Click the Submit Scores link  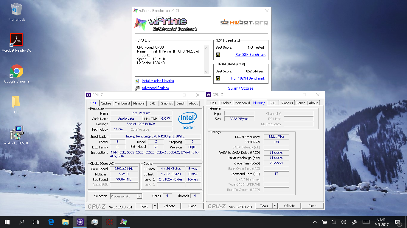[241, 88]
